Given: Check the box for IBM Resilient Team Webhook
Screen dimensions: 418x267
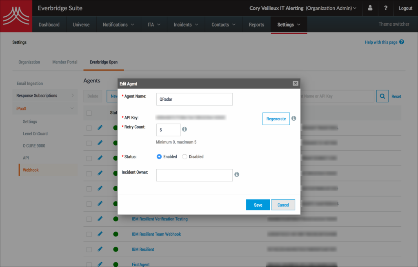Looking at the screenshot, I should [89, 234].
